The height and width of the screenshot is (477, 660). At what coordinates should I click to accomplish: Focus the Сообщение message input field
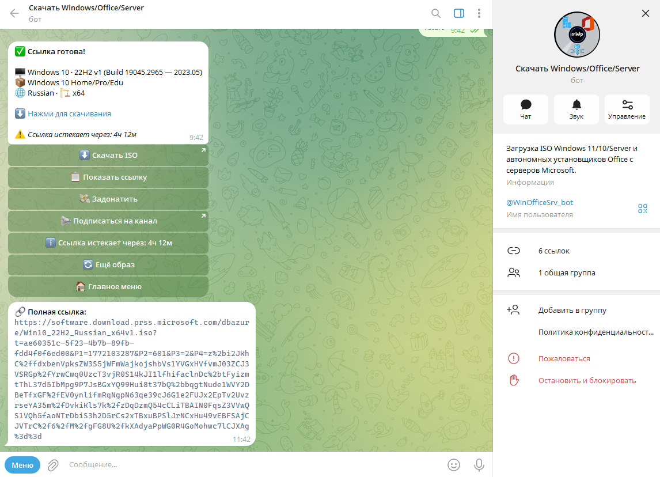coord(253,465)
